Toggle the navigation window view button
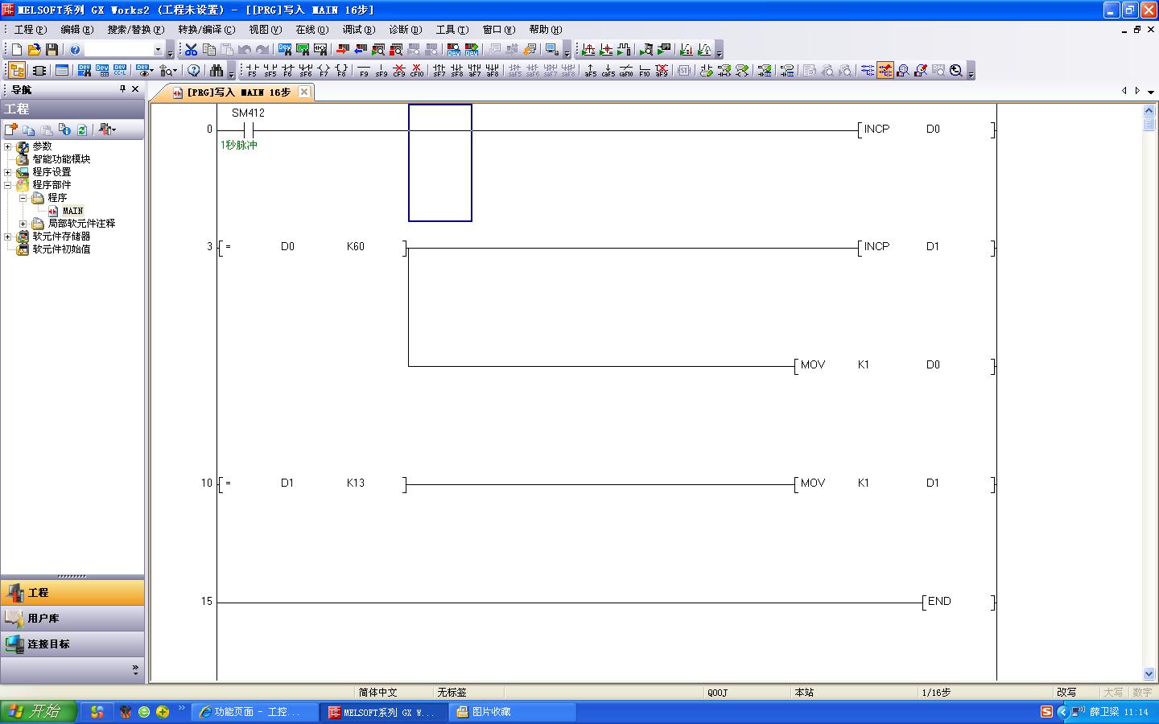1159x724 pixels. (16, 71)
